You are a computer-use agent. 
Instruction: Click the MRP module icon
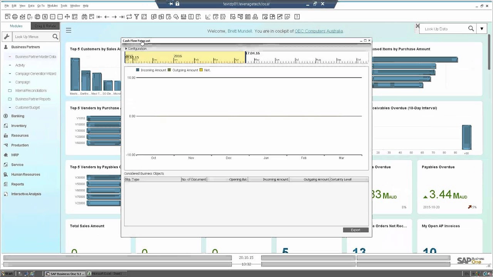6,155
